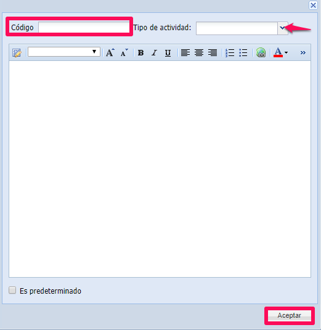Expand the Tipo de actividad dropdown
The width and height of the screenshot is (321, 330).
coord(282,28)
